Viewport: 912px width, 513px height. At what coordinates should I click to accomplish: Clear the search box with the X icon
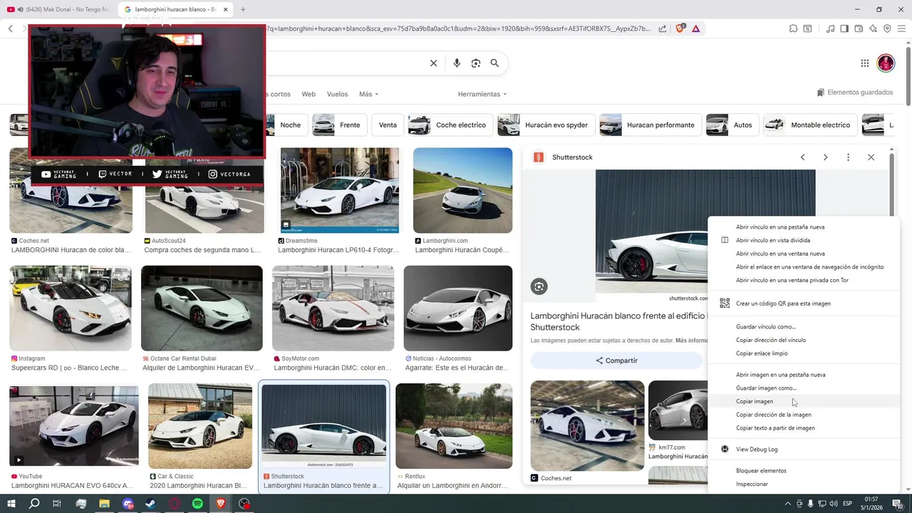click(x=433, y=63)
